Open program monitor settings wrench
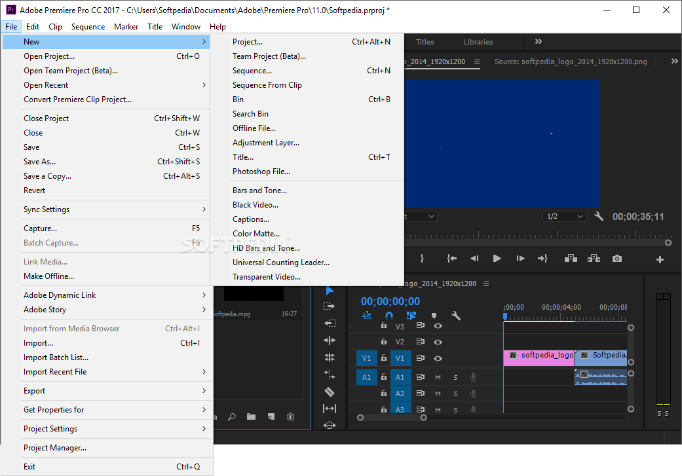Screen dimensions: 682x476 tap(599, 216)
